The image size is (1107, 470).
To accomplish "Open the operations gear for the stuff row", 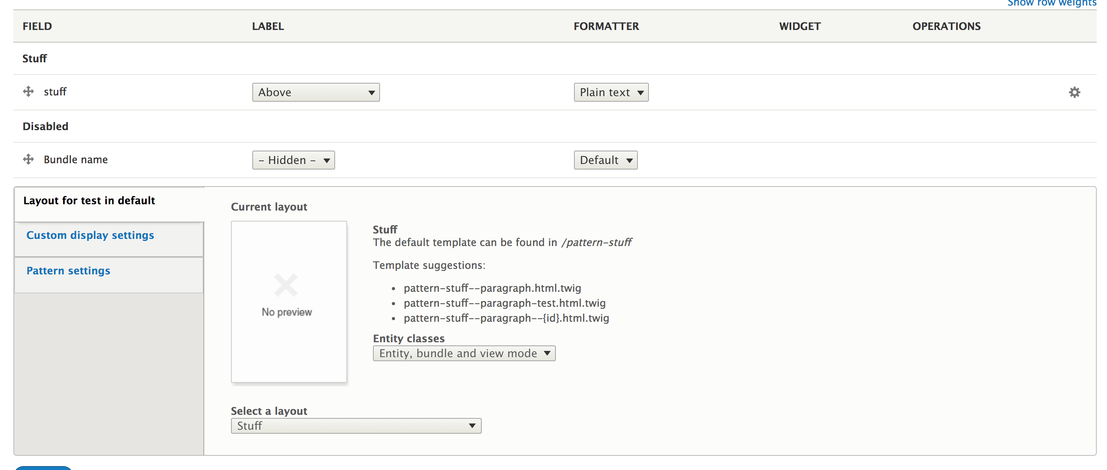I will click(x=1074, y=92).
